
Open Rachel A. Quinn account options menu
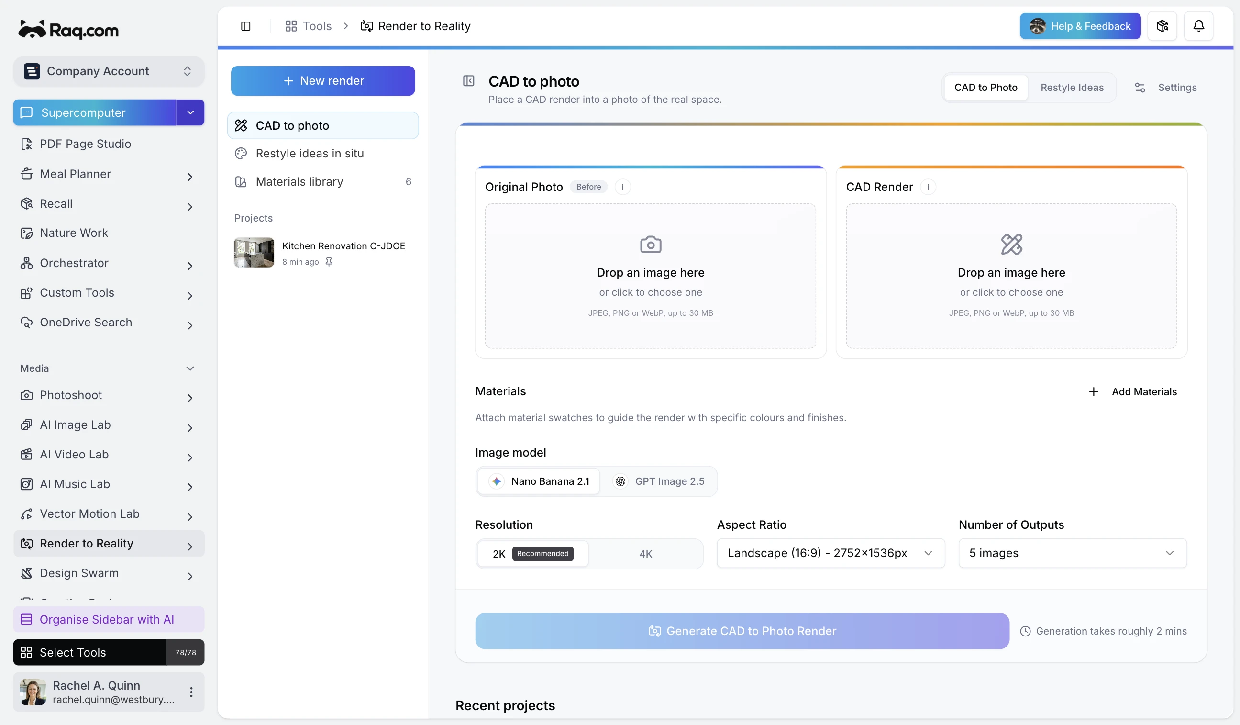coord(191,692)
